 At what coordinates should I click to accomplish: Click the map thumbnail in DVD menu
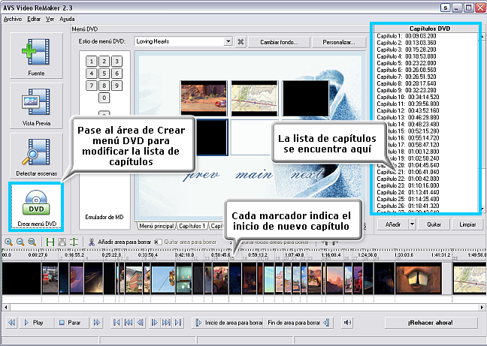[x=254, y=98]
